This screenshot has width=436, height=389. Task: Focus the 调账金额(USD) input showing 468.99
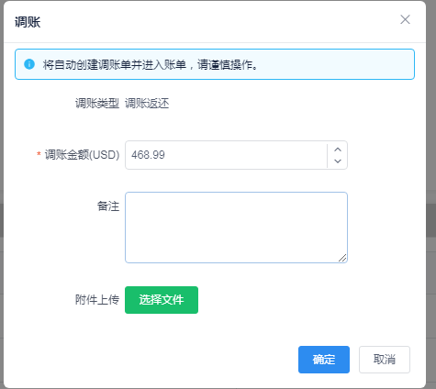click(227, 155)
